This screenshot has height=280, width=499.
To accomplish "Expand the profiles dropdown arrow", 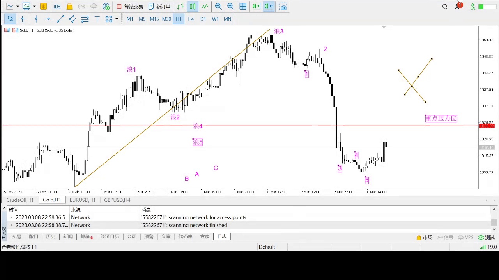I will 34,6.
